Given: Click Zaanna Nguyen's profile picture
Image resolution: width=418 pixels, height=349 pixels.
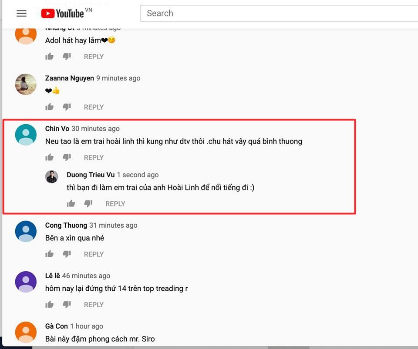Looking at the screenshot, I should (x=25, y=84).
